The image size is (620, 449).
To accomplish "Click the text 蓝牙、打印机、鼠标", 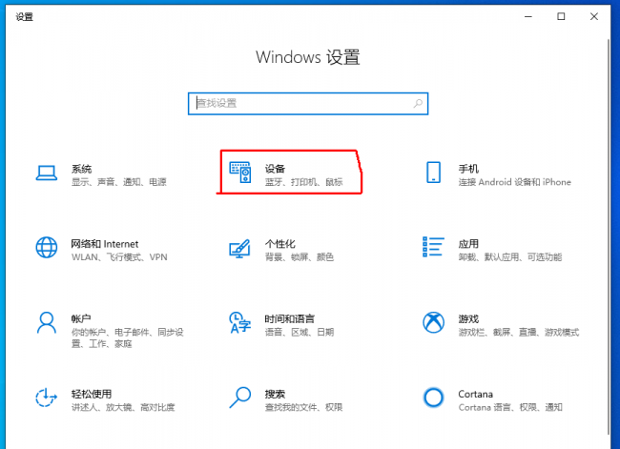I will pos(303,182).
